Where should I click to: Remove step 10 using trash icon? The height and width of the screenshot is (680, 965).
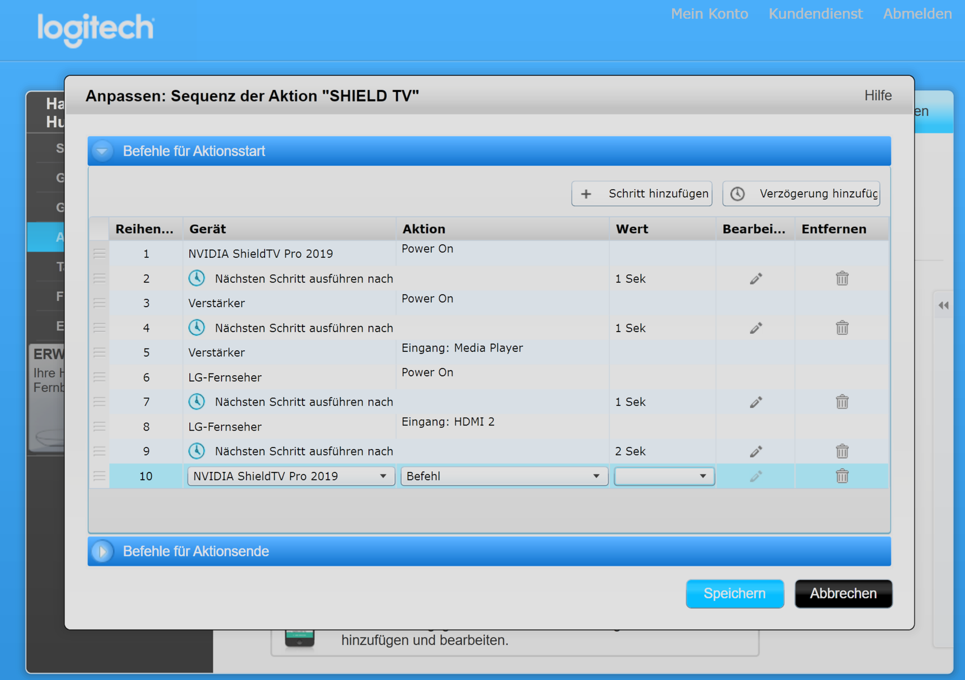point(842,476)
